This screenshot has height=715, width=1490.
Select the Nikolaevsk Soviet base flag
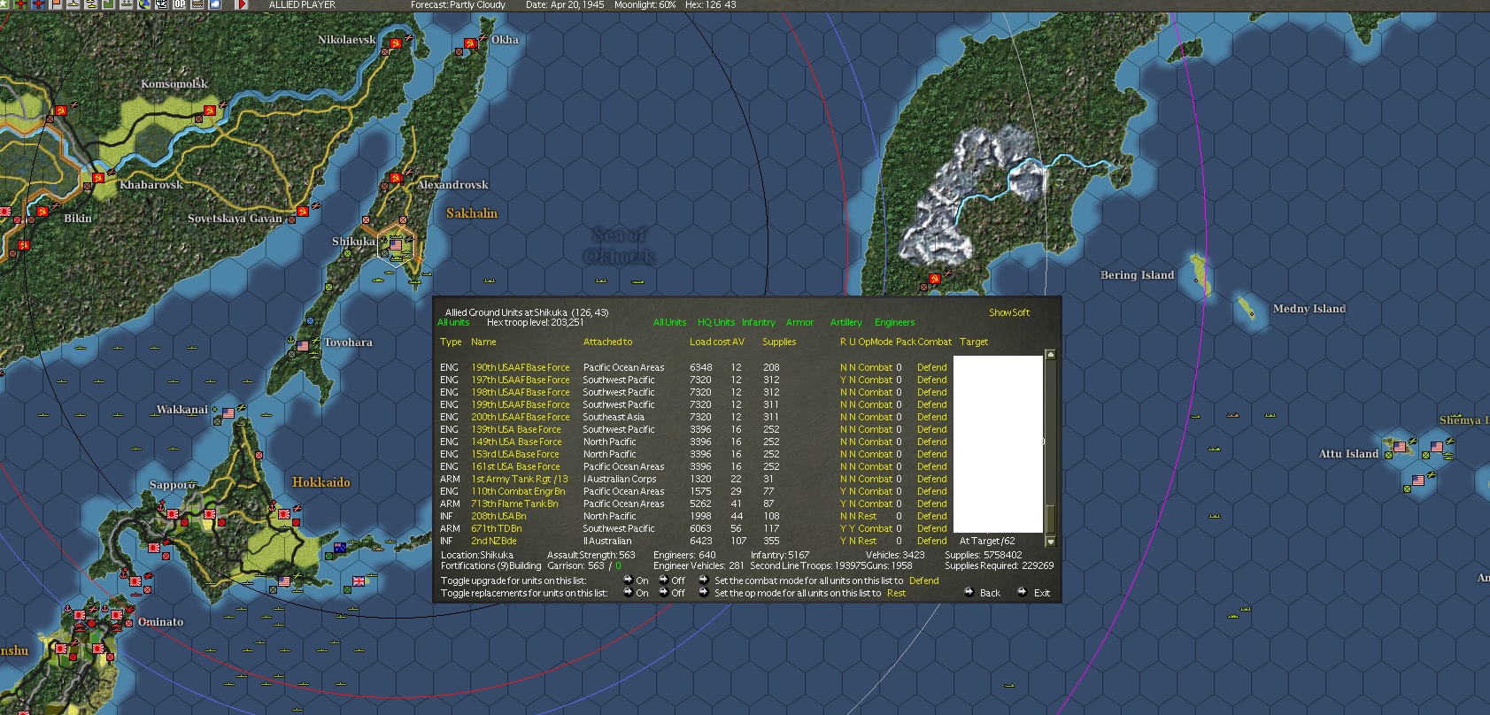click(x=396, y=42)
